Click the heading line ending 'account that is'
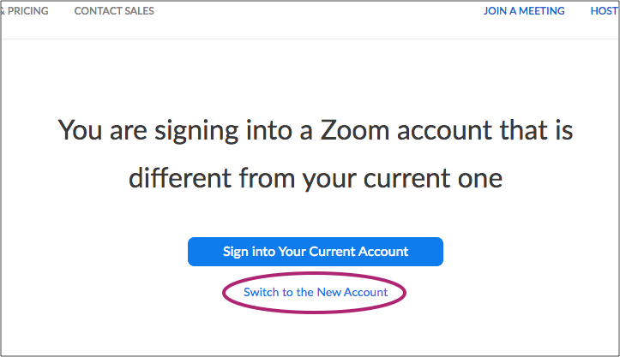This screenshot has width=620, height=357. coord(316,132)
